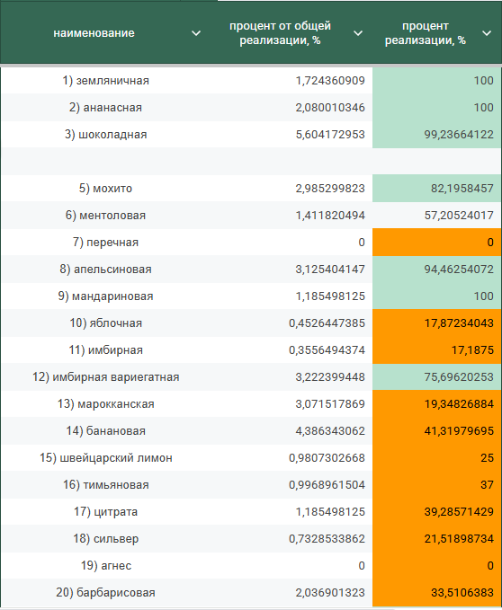502x610 pixels.
Task: Click the value 2,985299823
Action: 330,189
